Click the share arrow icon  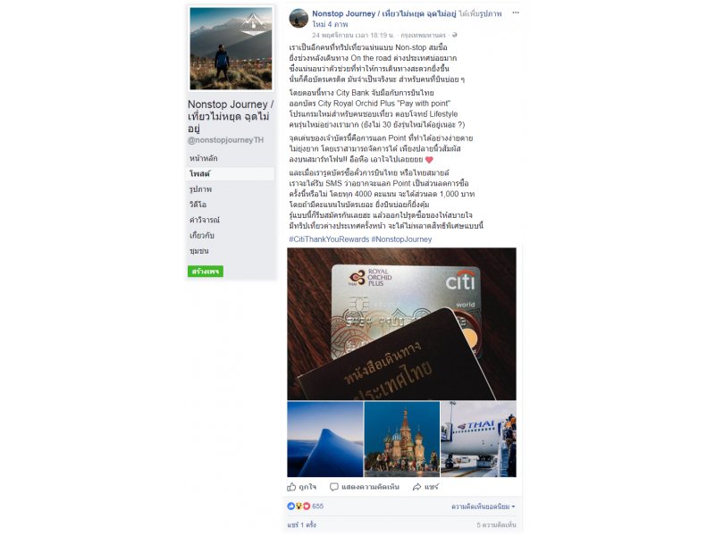(x=416, y=487)
